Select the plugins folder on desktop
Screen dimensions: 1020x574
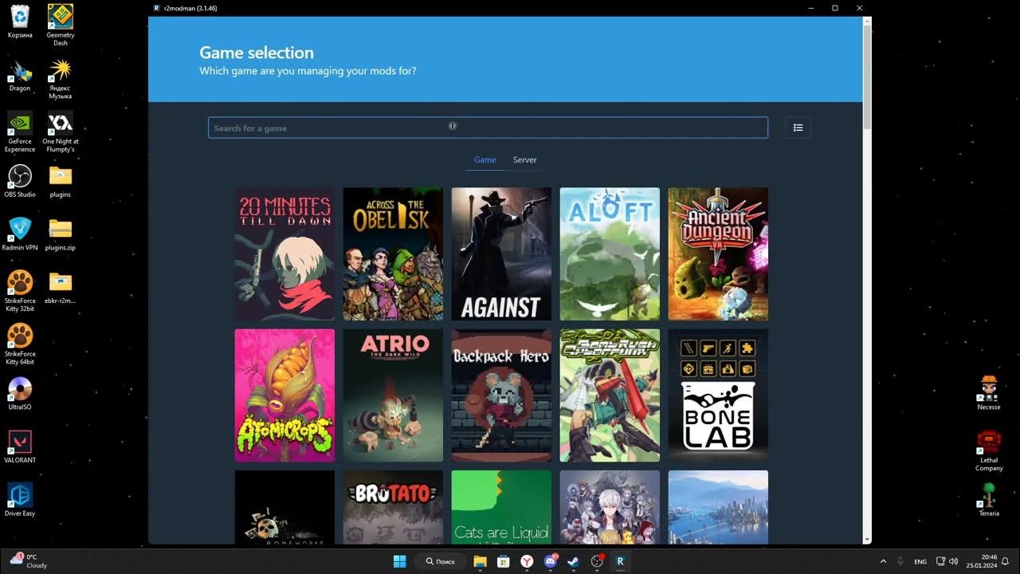point(61,181)
